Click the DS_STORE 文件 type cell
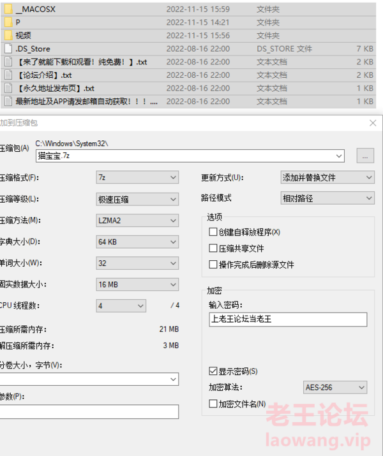The width and height of the screenshot is (383, 456). [x=284, y=49]
